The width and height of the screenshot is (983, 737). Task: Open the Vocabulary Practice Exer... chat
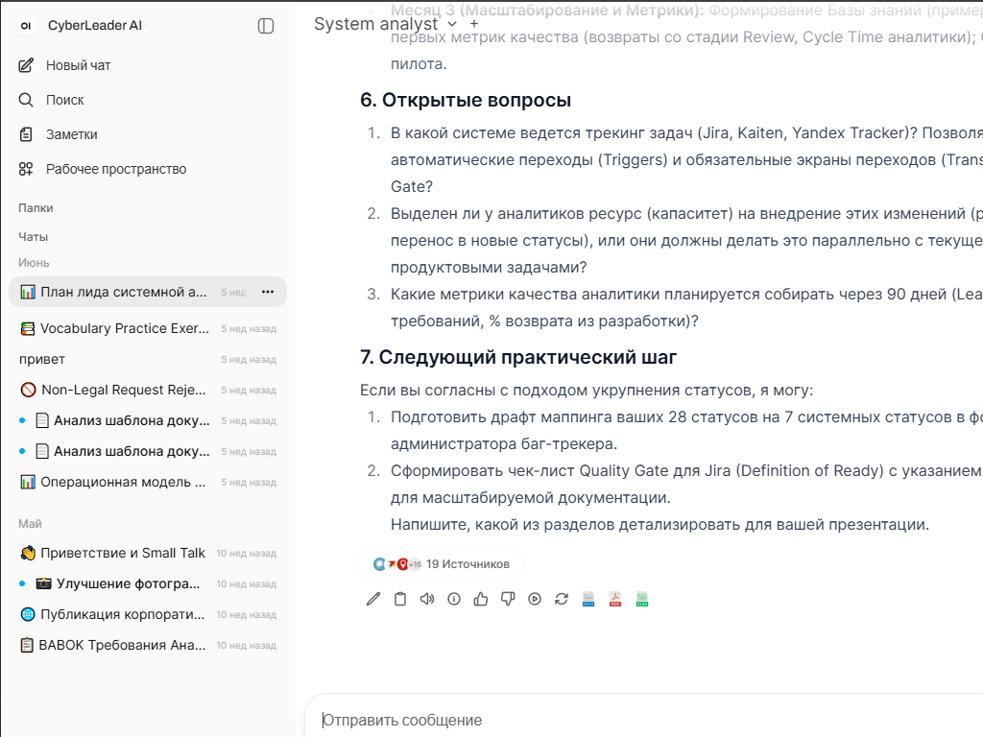point(148,328)
